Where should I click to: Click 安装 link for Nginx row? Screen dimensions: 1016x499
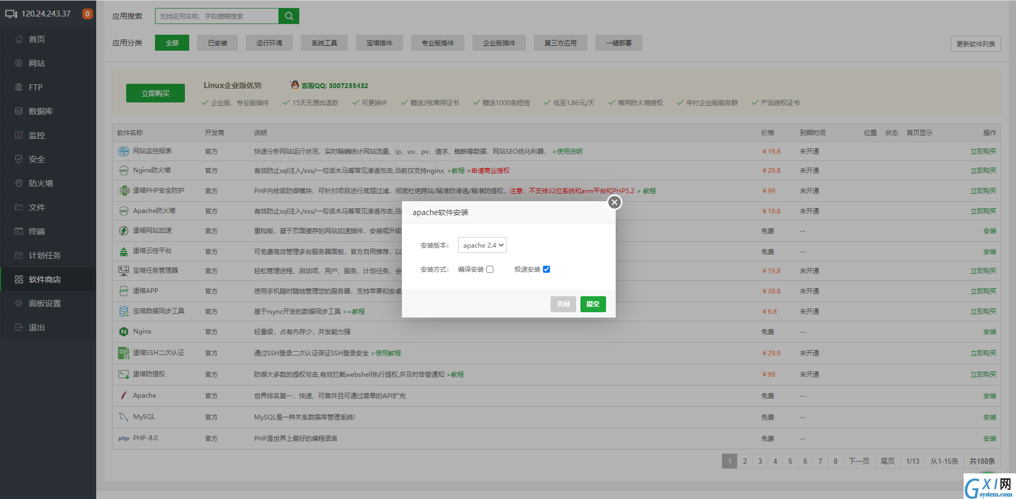tap(990, 332)
